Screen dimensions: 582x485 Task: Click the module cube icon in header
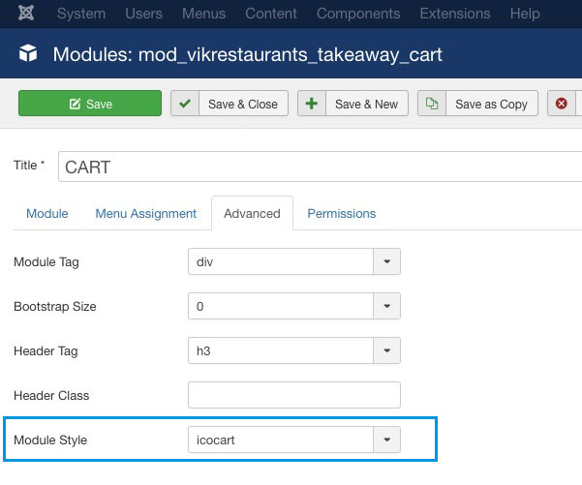29,54
